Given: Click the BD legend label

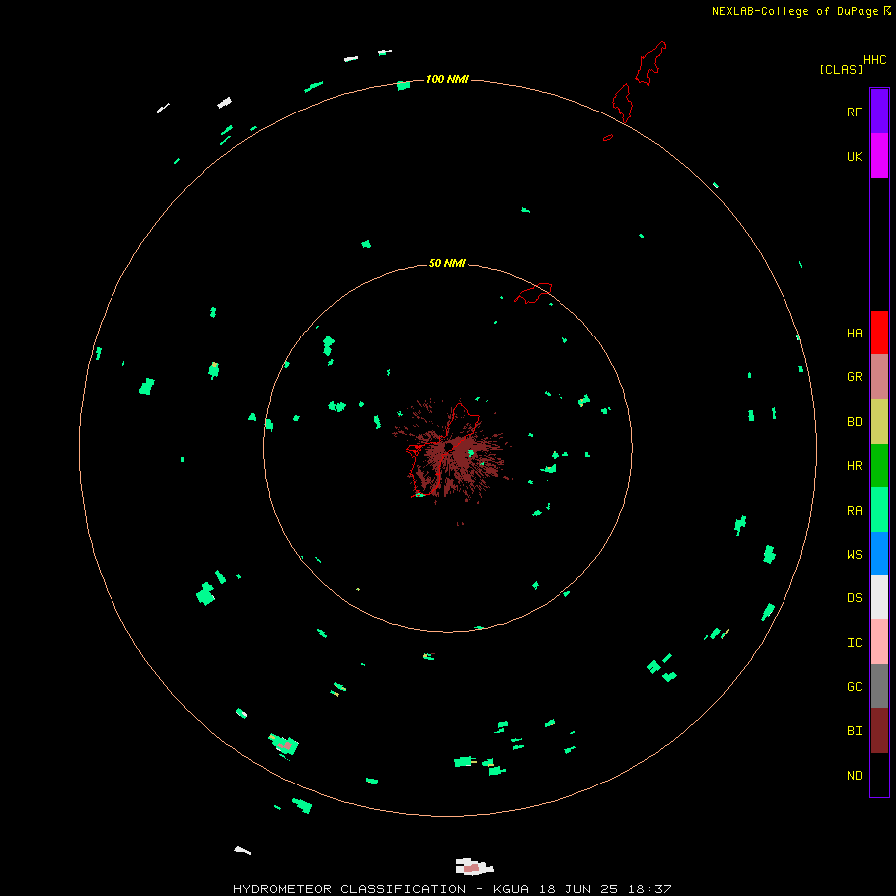Looking at the screenshot, I should 854,422.
